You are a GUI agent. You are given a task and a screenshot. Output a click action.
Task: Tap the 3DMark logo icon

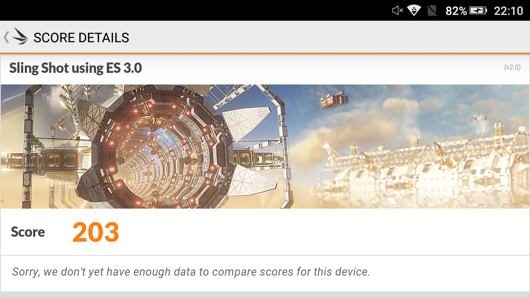pos(20,36)
